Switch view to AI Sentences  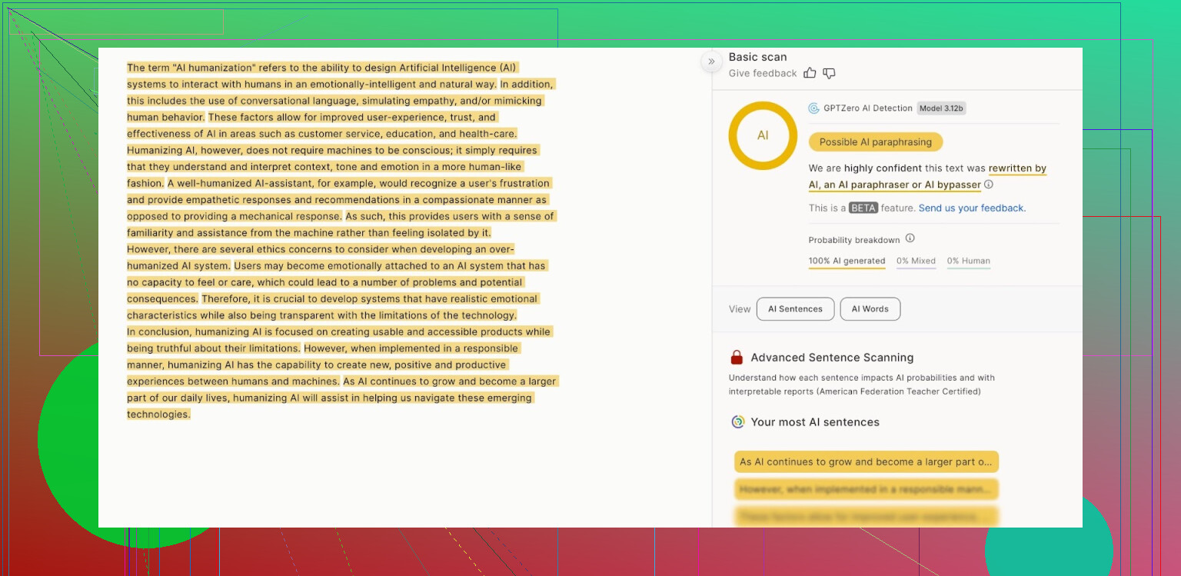click(795, 309)
